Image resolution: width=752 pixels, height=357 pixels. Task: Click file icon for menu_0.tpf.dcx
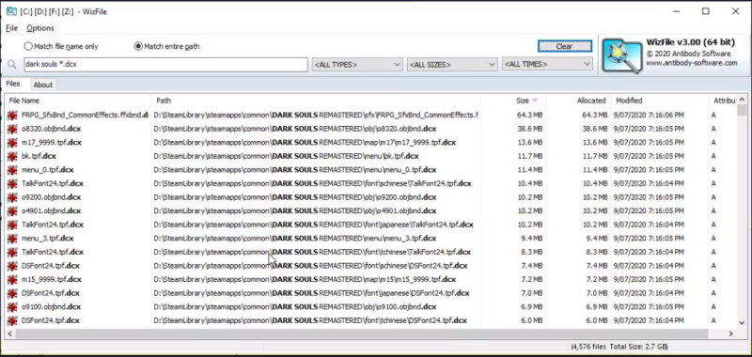click(x=12, y=170)
